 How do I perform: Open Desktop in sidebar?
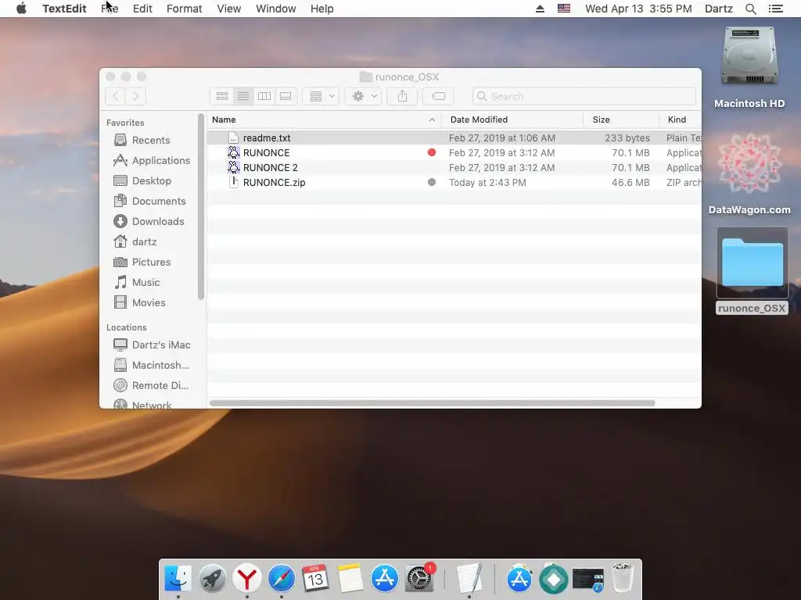coord(142,180)
